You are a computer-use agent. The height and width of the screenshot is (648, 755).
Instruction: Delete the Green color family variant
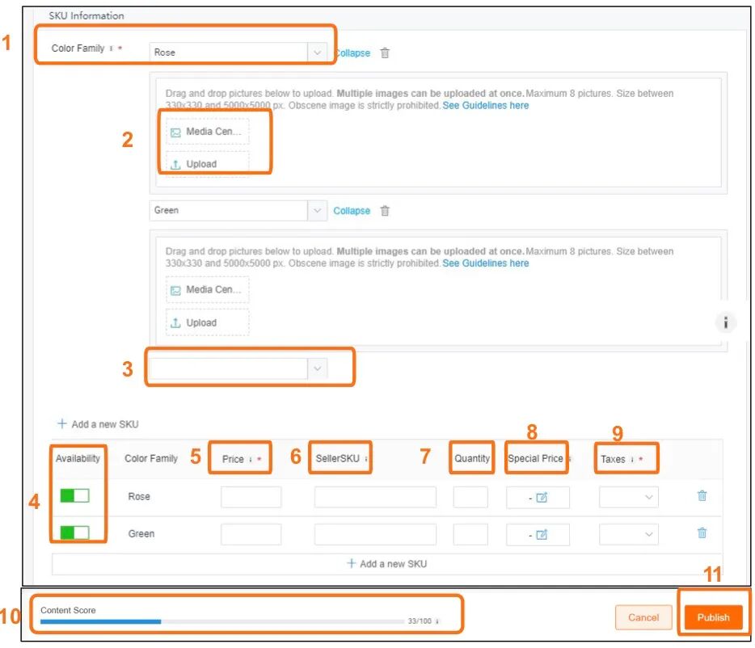point(384,211)
